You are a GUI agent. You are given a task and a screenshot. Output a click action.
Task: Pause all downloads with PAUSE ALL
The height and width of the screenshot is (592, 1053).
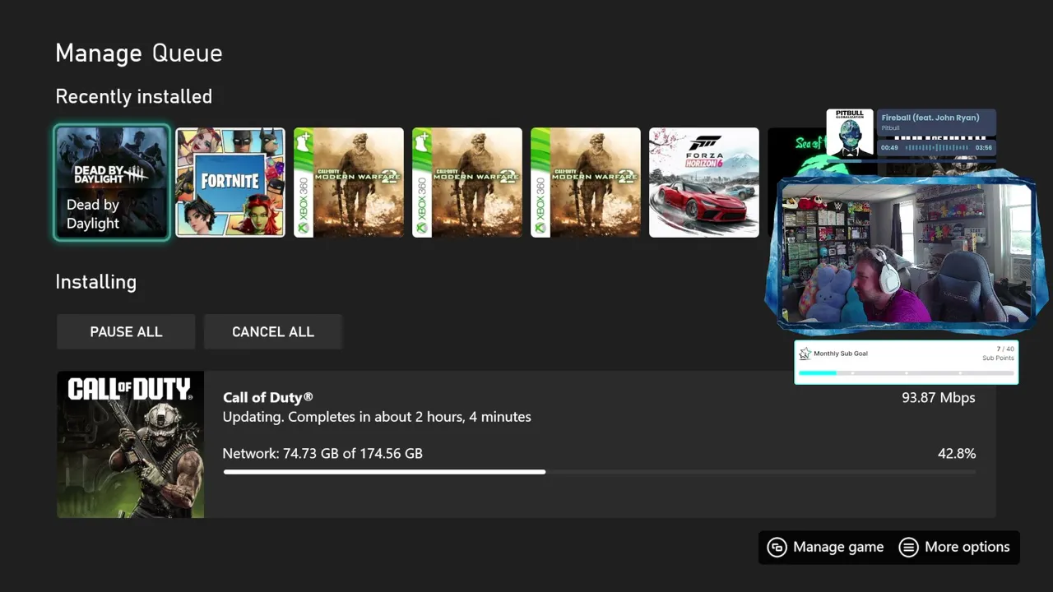click(x=126, y=332)
